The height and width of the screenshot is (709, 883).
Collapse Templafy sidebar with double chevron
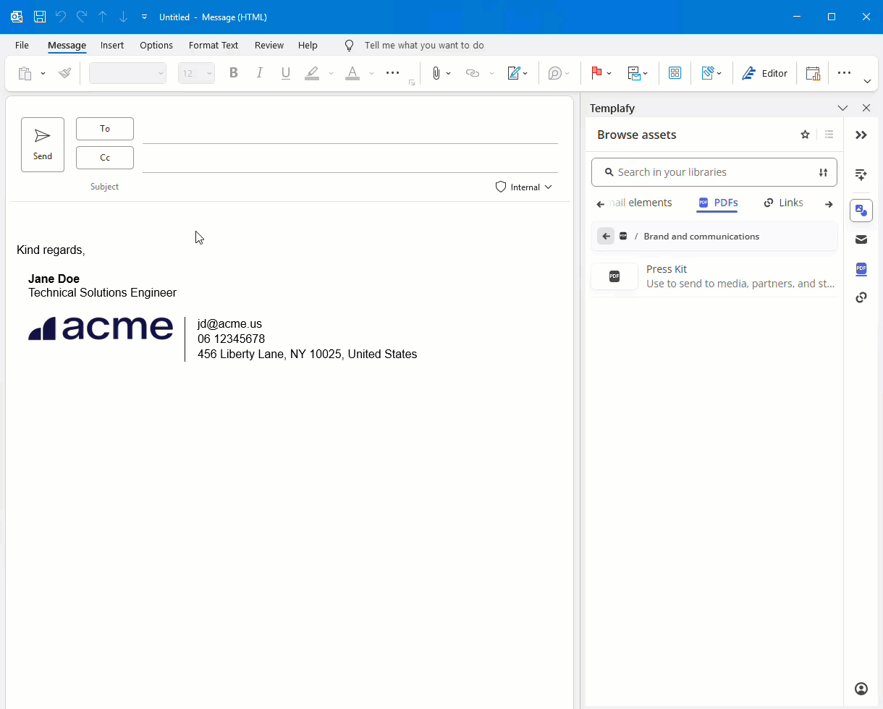coord(861,135)
